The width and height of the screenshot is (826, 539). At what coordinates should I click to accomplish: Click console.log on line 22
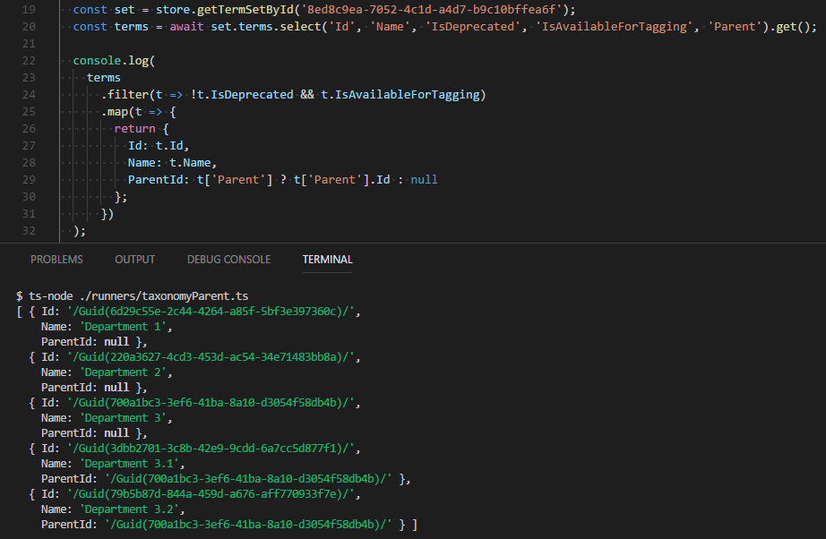tap(110, 61)
